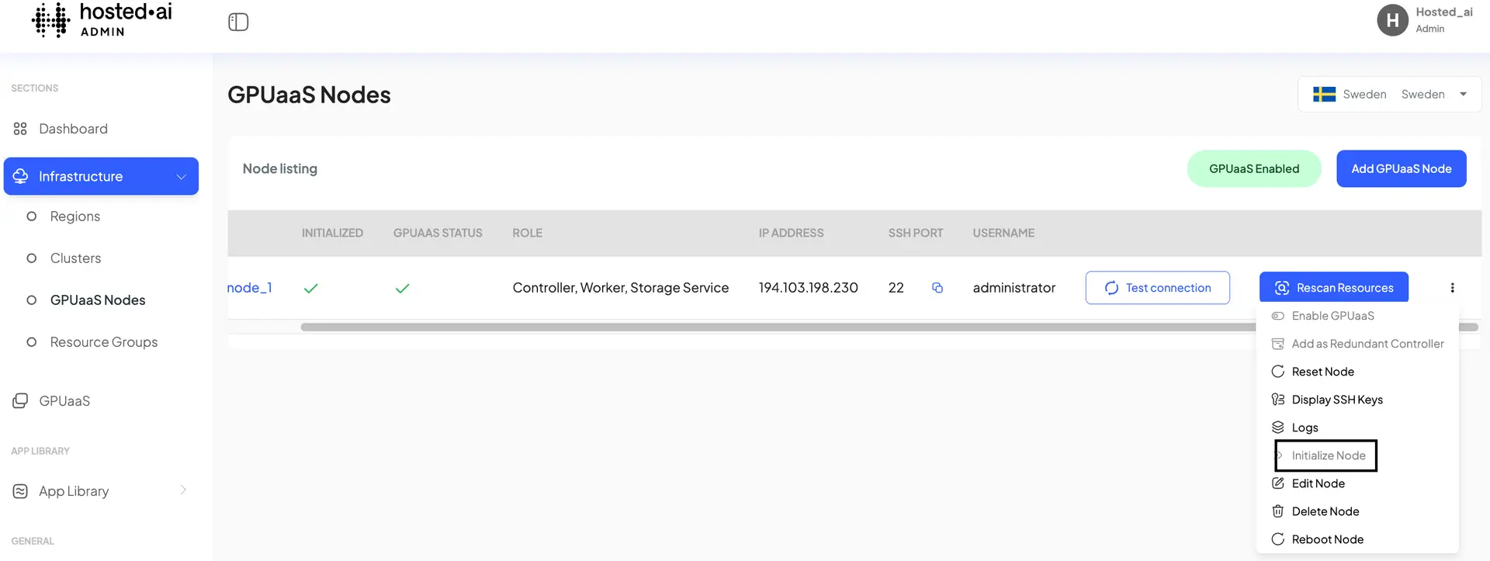Click the Display SSH Keys key icon
The height and width of the screenshot is (561, 1490).
point(1277,400)
